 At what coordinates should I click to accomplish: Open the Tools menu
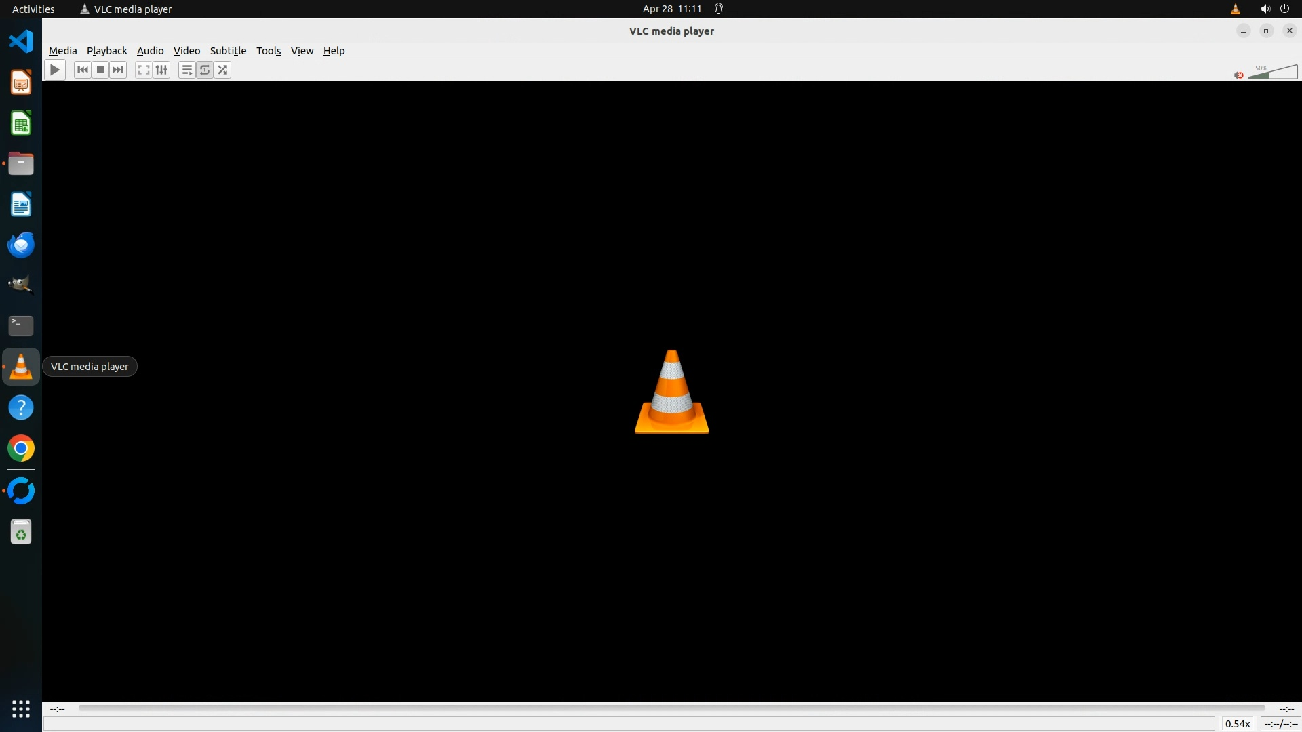269,51
